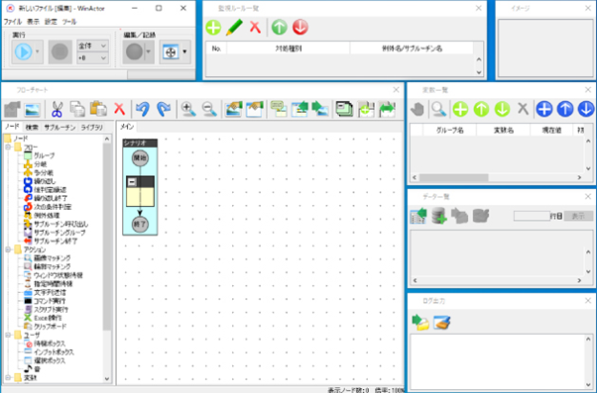Viewport: 597px width, 393px height.
Task: Open the 全体 execution range dropdown
Action: click(x=92, y=46)
